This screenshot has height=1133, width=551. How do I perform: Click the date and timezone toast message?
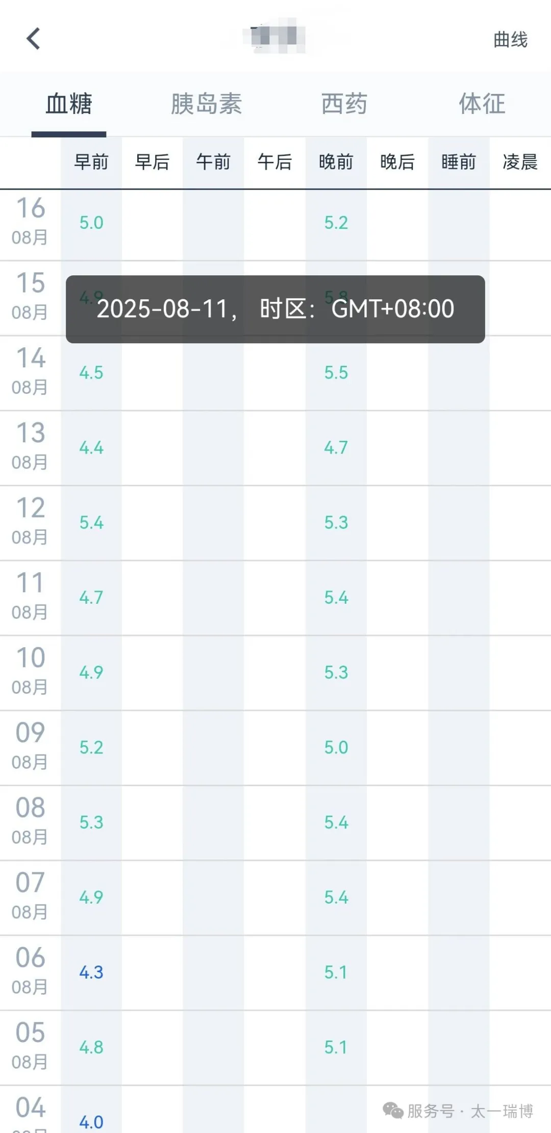click(275, 309)
